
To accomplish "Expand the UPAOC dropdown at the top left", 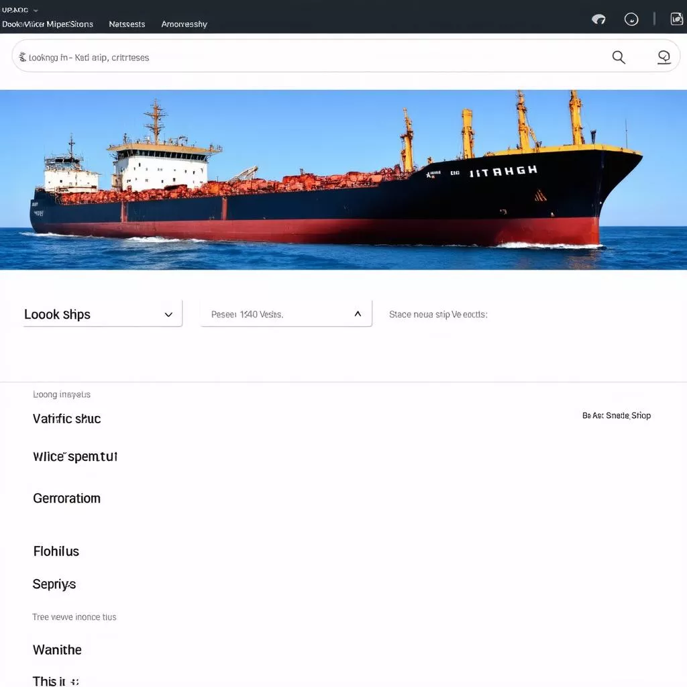I will 19,10.
